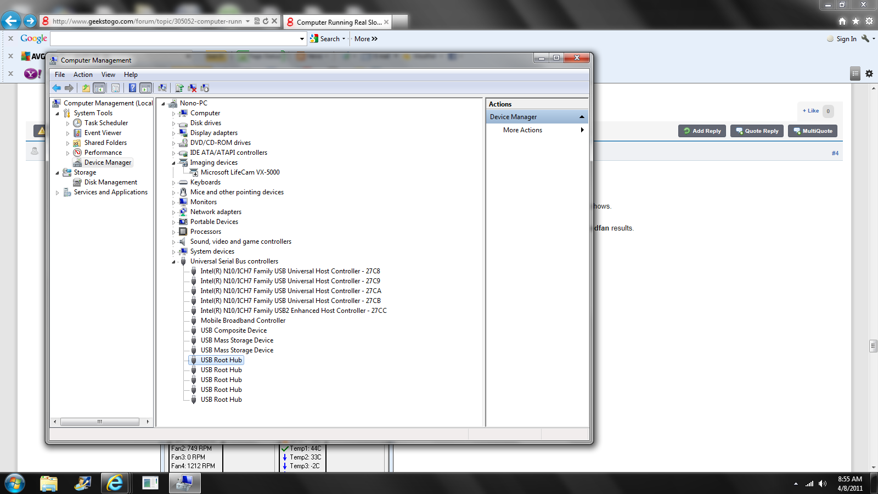
Task: Select Mobile Broadband Controller
Action: tap(243, 321)
